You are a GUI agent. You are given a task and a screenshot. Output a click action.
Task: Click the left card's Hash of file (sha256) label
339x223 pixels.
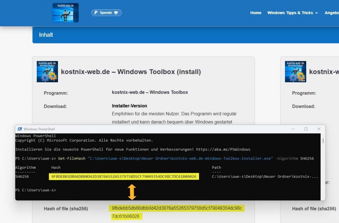tap(66, 209)
